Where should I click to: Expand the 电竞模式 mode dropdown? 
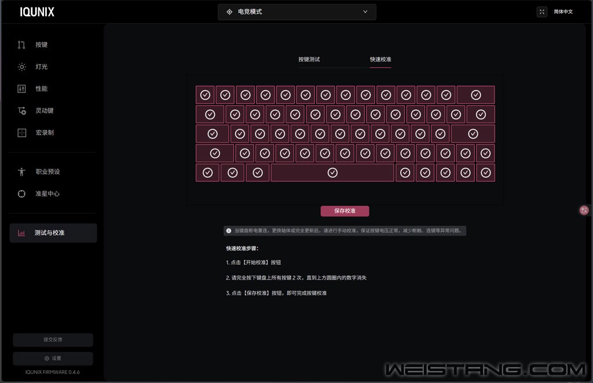[x=296, y=12]
